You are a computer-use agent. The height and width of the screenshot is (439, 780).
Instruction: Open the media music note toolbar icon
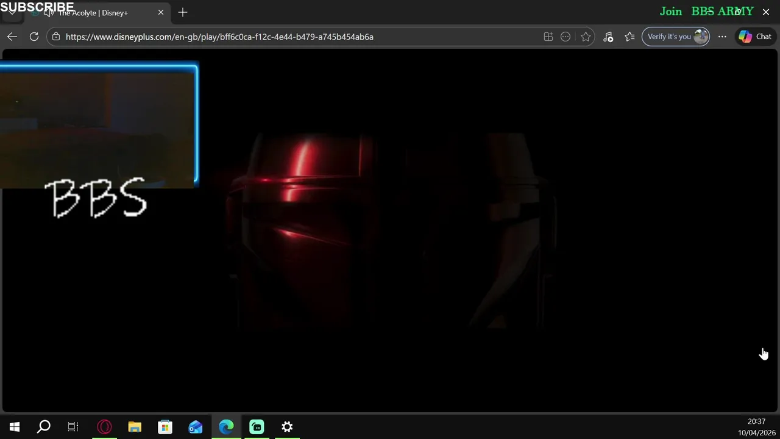608,37
